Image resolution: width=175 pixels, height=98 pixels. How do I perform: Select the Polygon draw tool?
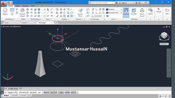[x=45, y=16]
